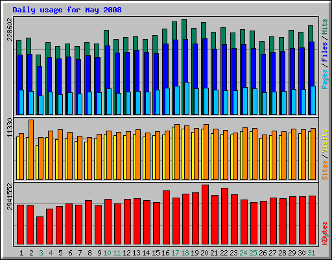Image resolution: width=332 pixels, height=260 pixels.
Task: Click day label 1 on the x-axis
Action: click(x=21, y=253)
